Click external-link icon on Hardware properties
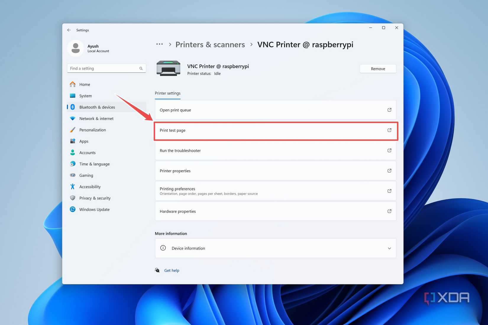This screenshot has height=325, width=488. coord(390,211)
